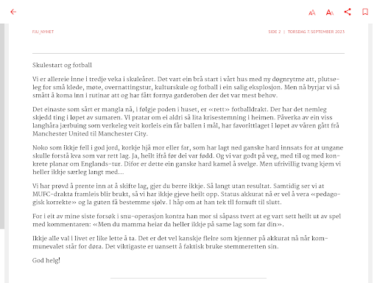Click the short divider below the article

point(188,278)
